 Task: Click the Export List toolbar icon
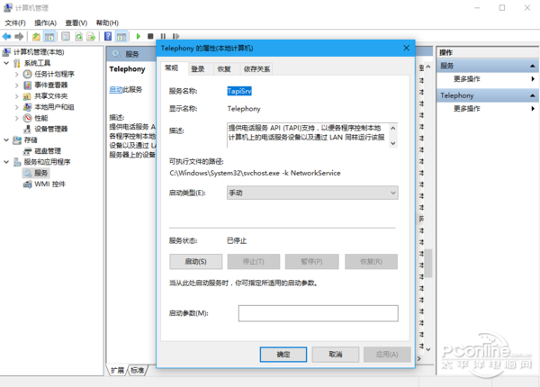click(x=91, y=36)
